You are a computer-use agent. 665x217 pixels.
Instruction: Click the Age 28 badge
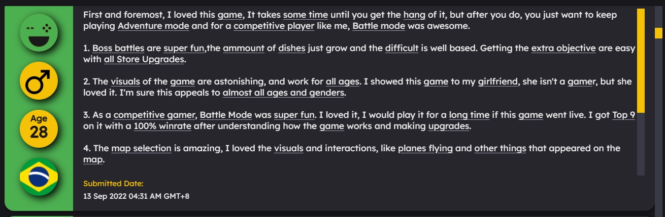click(39, 128)
